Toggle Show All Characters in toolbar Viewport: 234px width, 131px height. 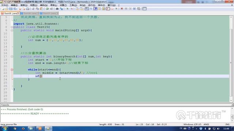(91, 9)
